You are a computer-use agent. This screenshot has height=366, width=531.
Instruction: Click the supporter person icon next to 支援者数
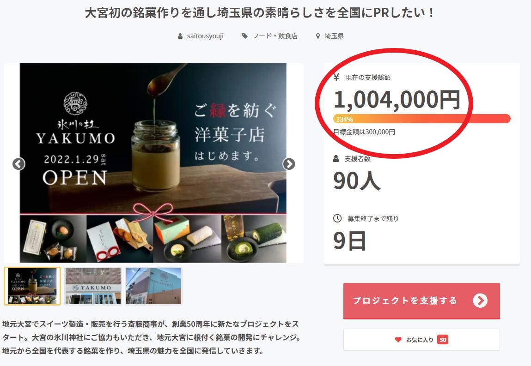tap(336, 159)
